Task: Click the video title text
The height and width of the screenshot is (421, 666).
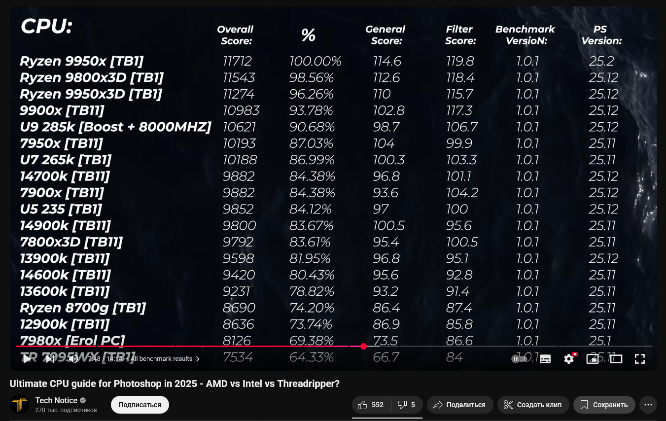Action: click(175, 384)
